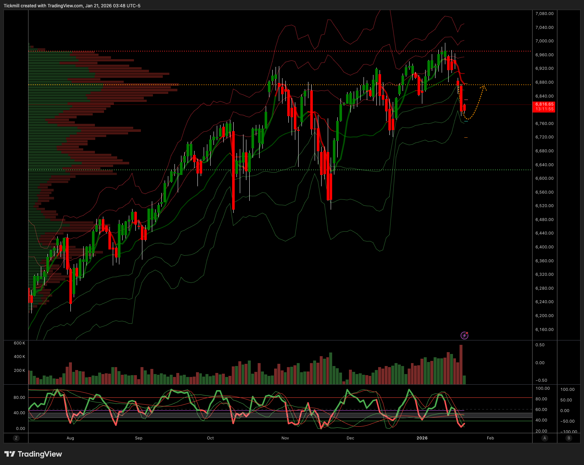
Task: Click the upper red dotted horizontal resistance line
Action: pos(255,51)
